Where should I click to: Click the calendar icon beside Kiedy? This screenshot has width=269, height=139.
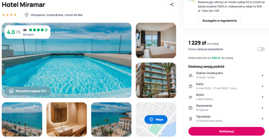pos(190,86)
